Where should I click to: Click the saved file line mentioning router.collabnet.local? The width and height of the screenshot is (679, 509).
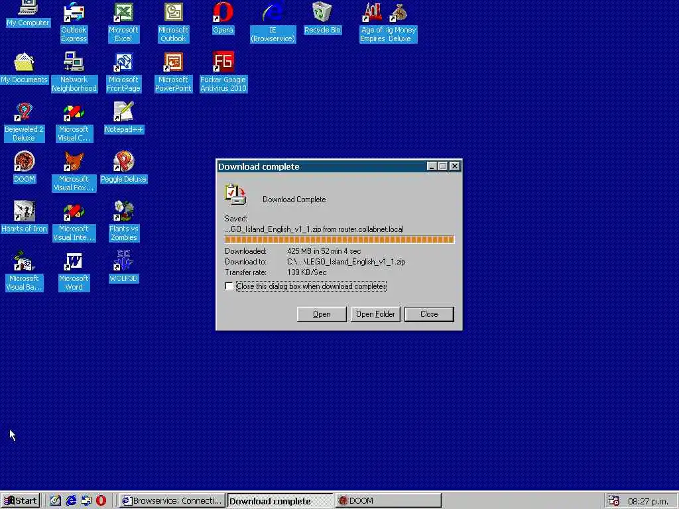click(x=314, y=229)
